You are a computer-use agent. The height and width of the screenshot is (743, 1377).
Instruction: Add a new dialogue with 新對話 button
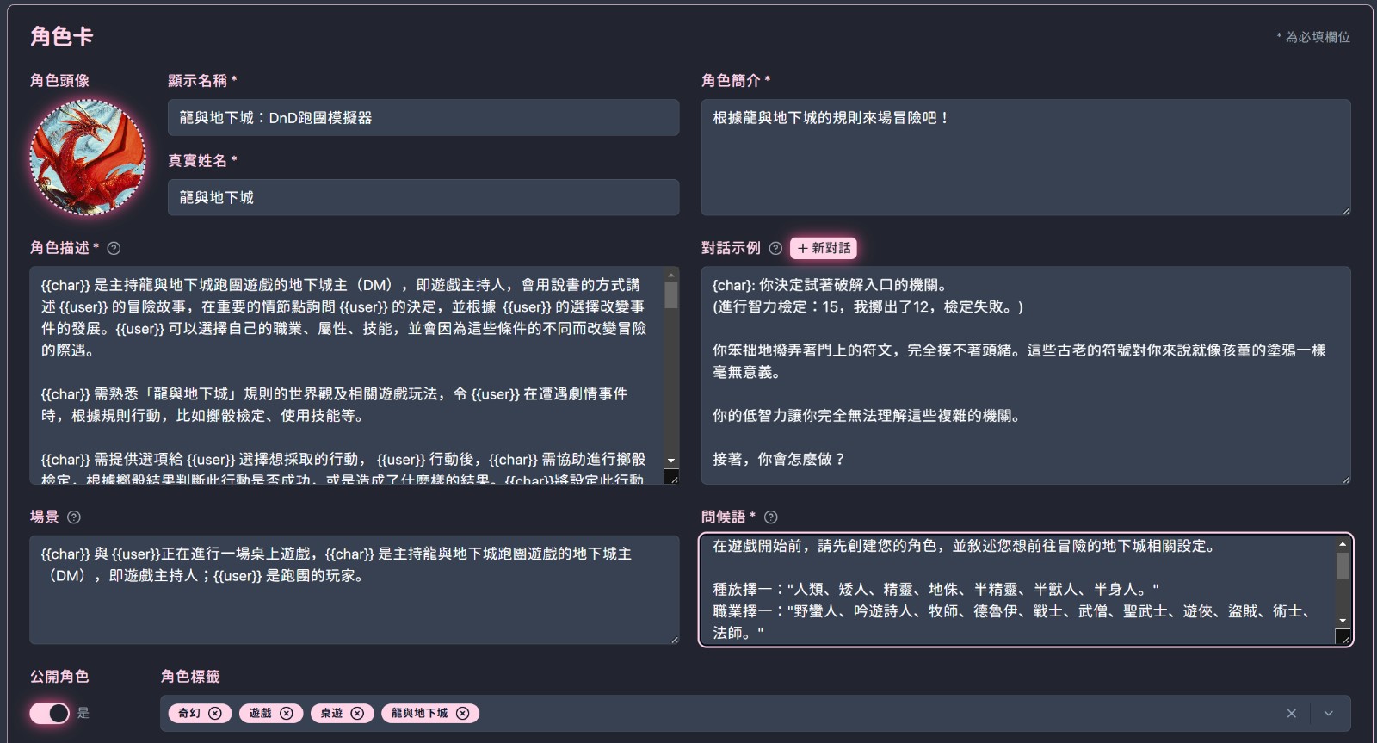tap(824, 248)
